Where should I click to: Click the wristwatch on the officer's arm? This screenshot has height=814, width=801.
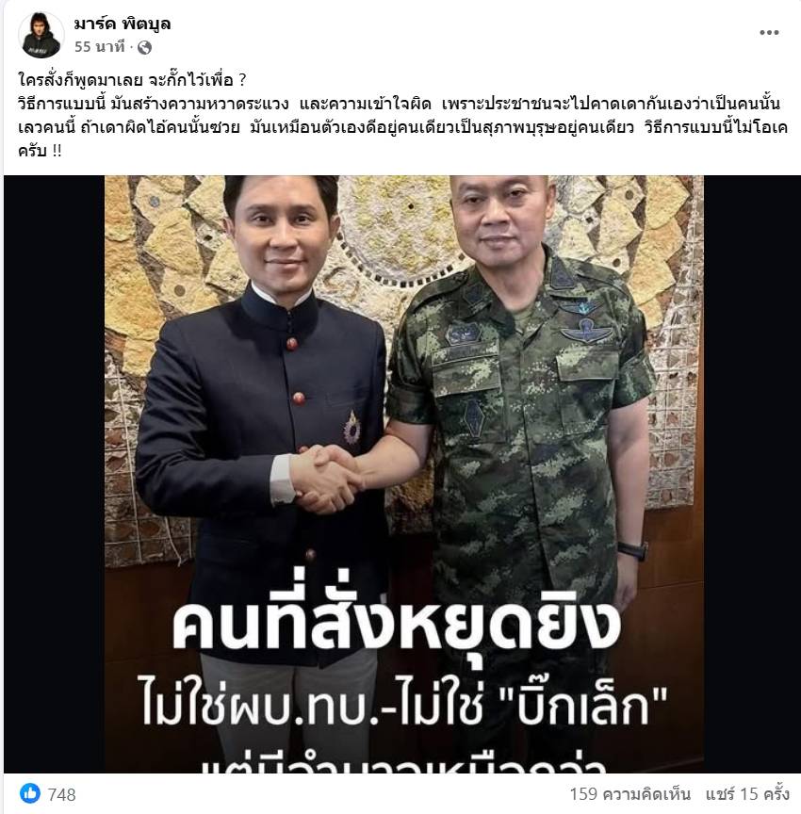click(x=633, y=550)
